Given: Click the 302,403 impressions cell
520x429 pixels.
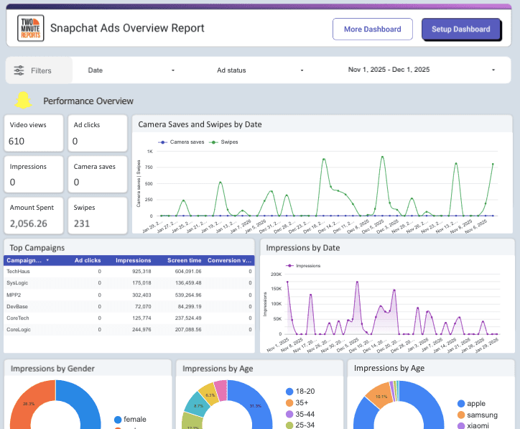Looking at the screenshot, I should (141, 295).
